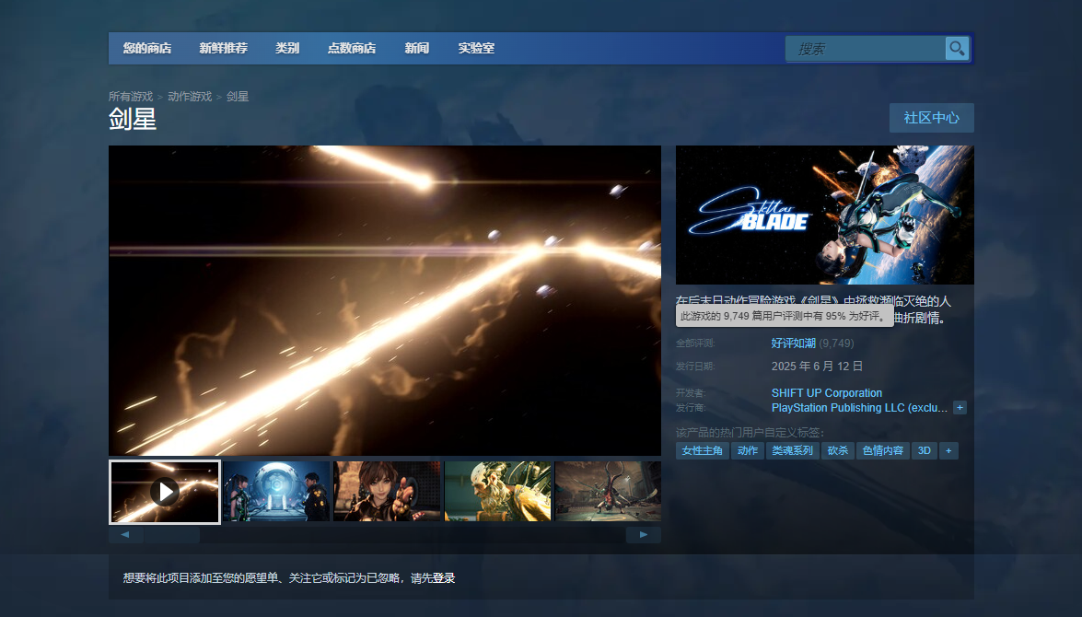
Task: Select the 类魂系列 tag
Action: click(x=792, y=451)
